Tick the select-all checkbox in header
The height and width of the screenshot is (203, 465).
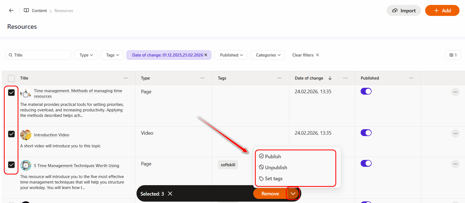(x=12, y=78)
